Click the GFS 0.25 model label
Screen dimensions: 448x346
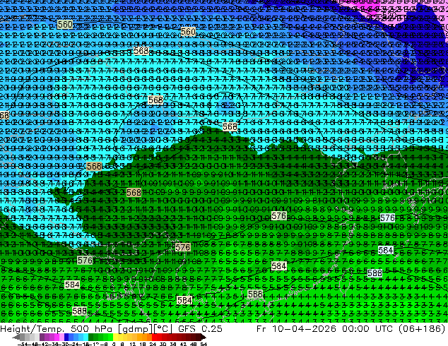[200, 329]
